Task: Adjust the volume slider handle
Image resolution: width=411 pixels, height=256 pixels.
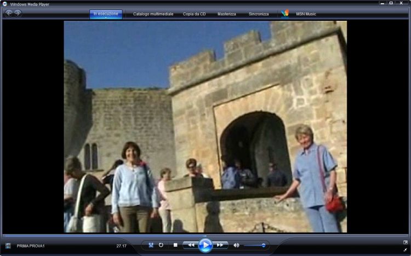Action: [x=264, y=245]
